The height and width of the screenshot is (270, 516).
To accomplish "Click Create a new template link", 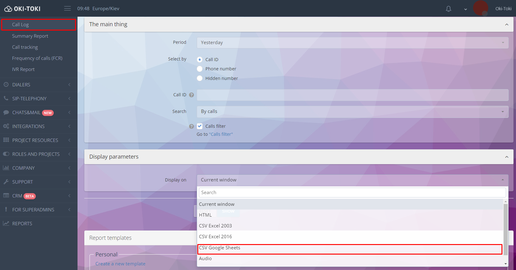I will pyautogui.click(x=120, y=264).
